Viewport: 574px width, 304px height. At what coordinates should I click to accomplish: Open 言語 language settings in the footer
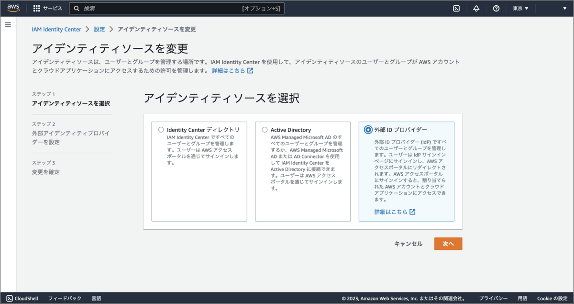pos(96,298)
